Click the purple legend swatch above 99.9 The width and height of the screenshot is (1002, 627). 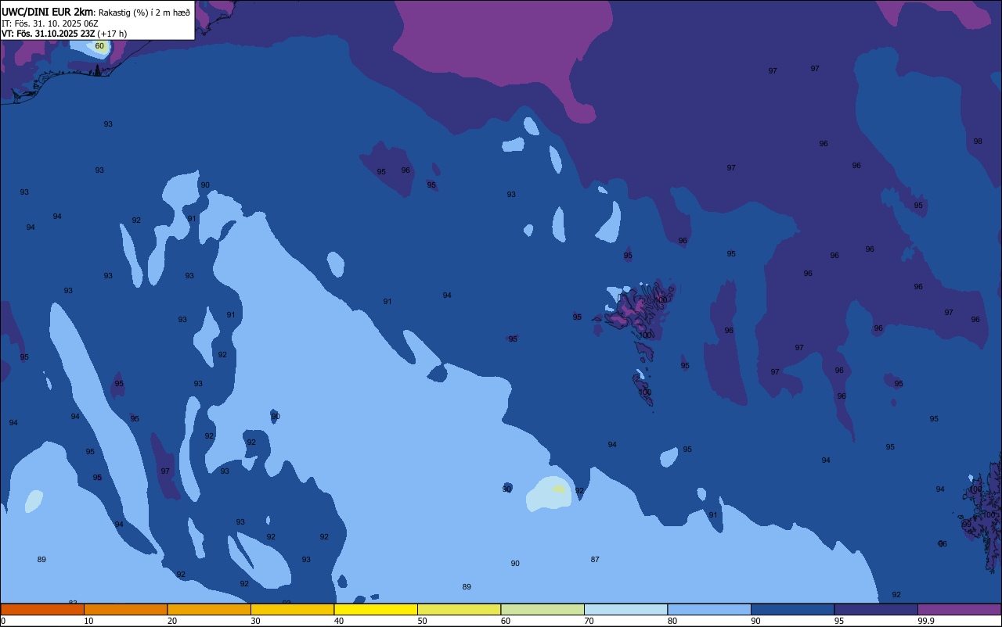pyautogui.click(x=959, y=609)
